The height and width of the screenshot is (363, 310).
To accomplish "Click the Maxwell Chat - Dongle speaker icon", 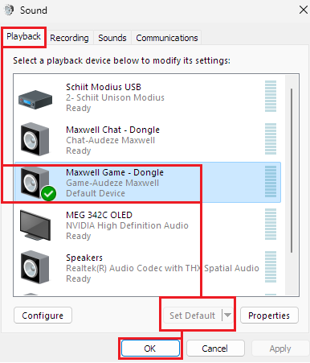I will 35,139.
